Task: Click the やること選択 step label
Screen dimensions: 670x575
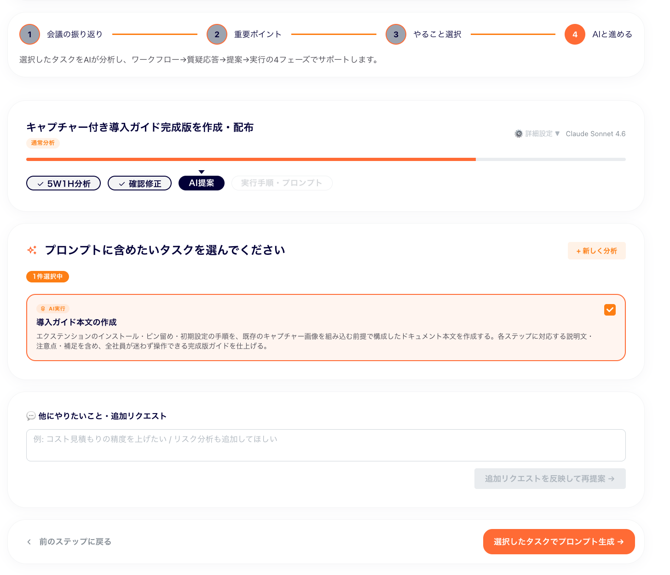Action: (437, 34)
